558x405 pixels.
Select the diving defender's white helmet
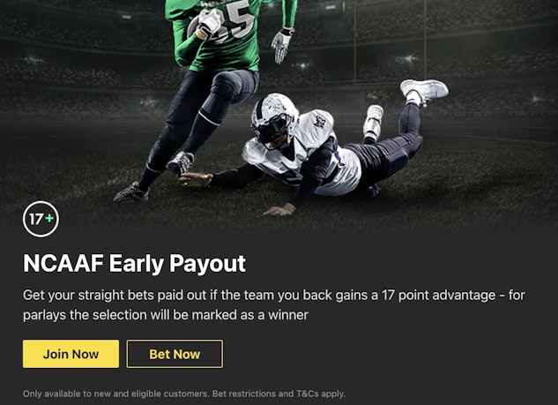[x=274, y=120]
